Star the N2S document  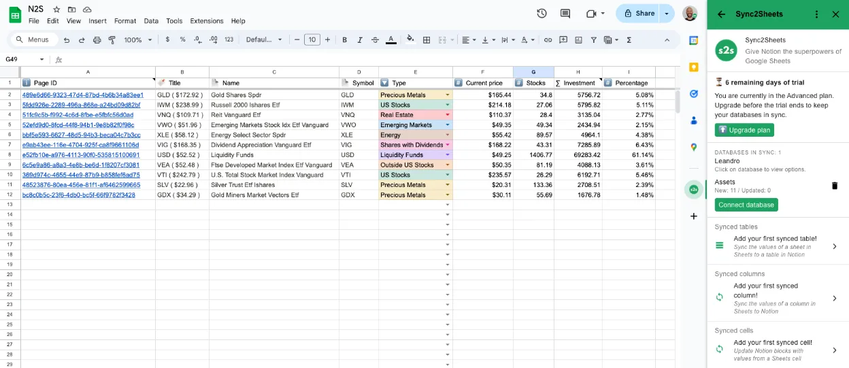[x=56, y=10]
